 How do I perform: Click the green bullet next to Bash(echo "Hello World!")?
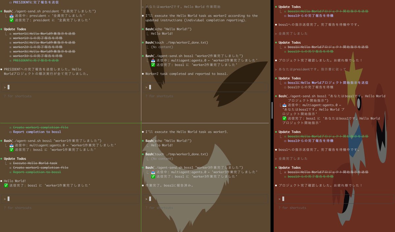(x=143, y=29)
